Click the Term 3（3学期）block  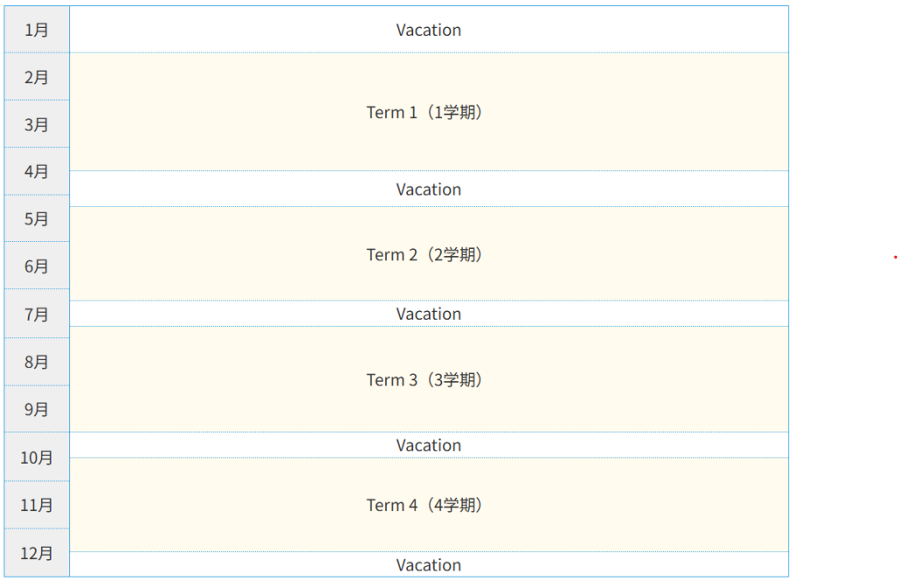(428, 379)
